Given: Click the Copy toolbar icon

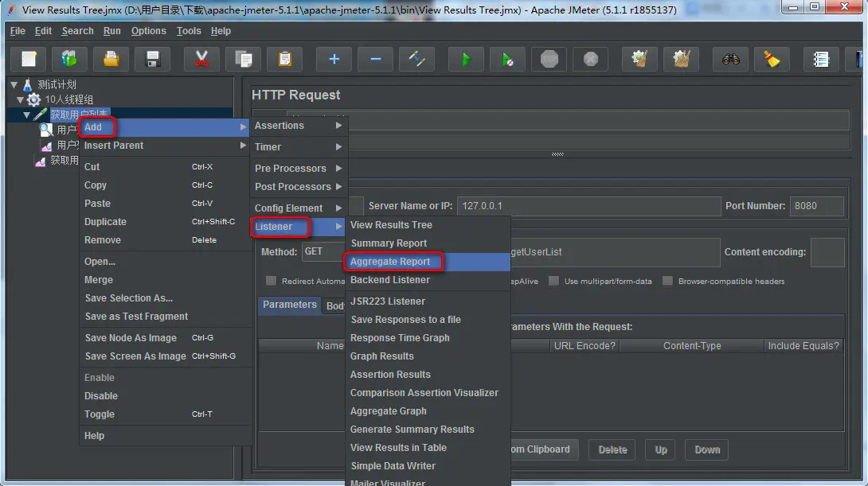Looking at the screenshot, I should pyautogui.click(x=243, y=59).
